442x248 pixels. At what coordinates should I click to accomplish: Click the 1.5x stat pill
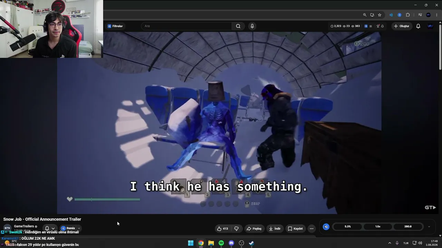(x=378, y=227)
